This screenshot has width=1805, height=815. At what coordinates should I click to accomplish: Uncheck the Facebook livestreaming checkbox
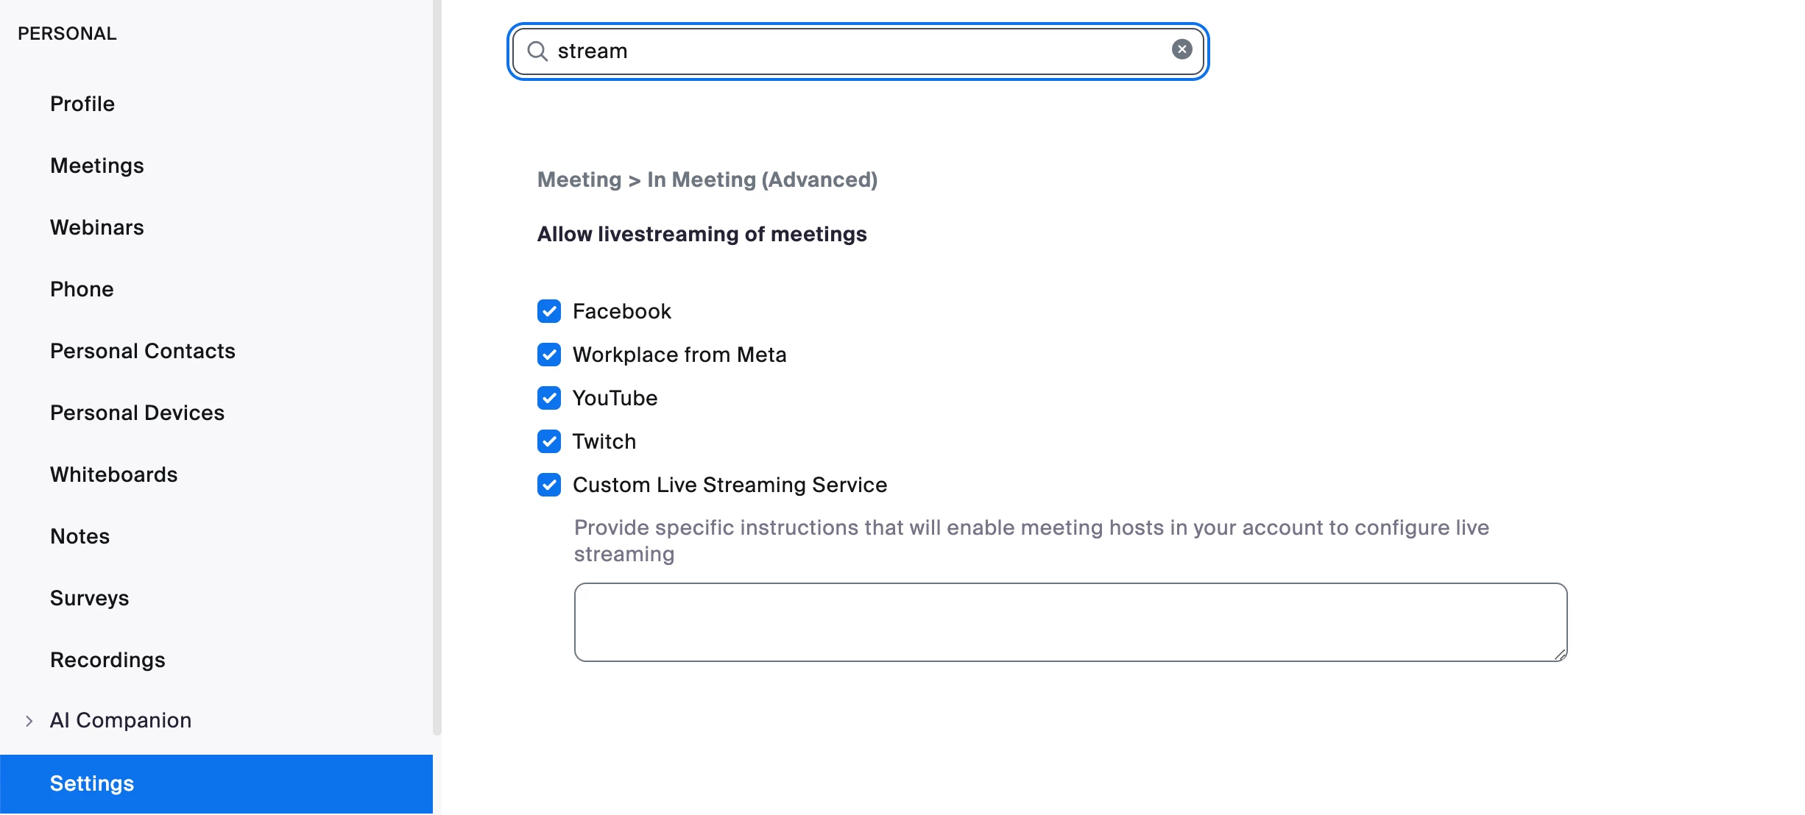click(548, 311)
